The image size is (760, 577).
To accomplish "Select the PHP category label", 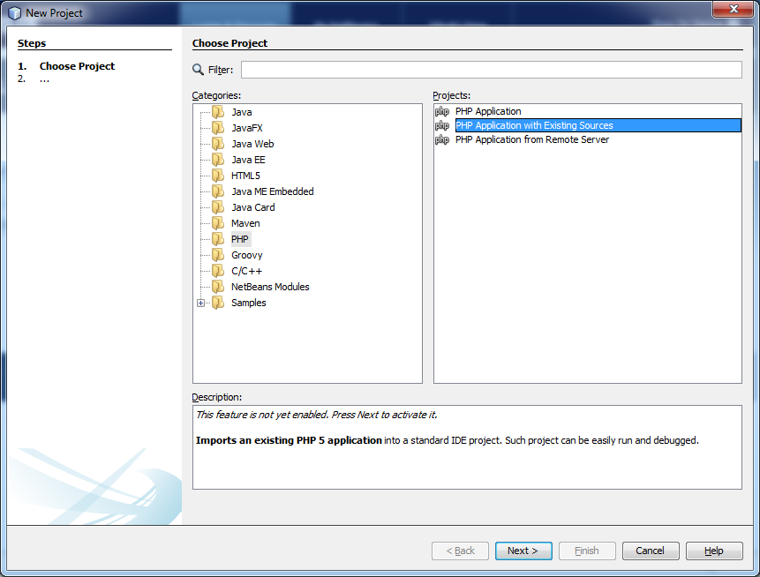I will pyautogui.click(x=240, y=239).
